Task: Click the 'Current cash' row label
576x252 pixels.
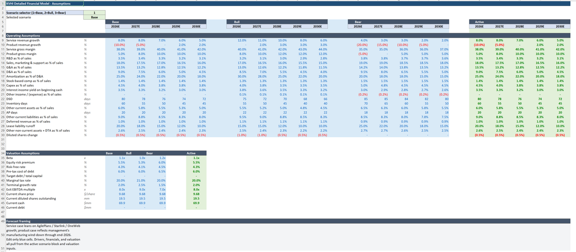Action: (15, 202)
